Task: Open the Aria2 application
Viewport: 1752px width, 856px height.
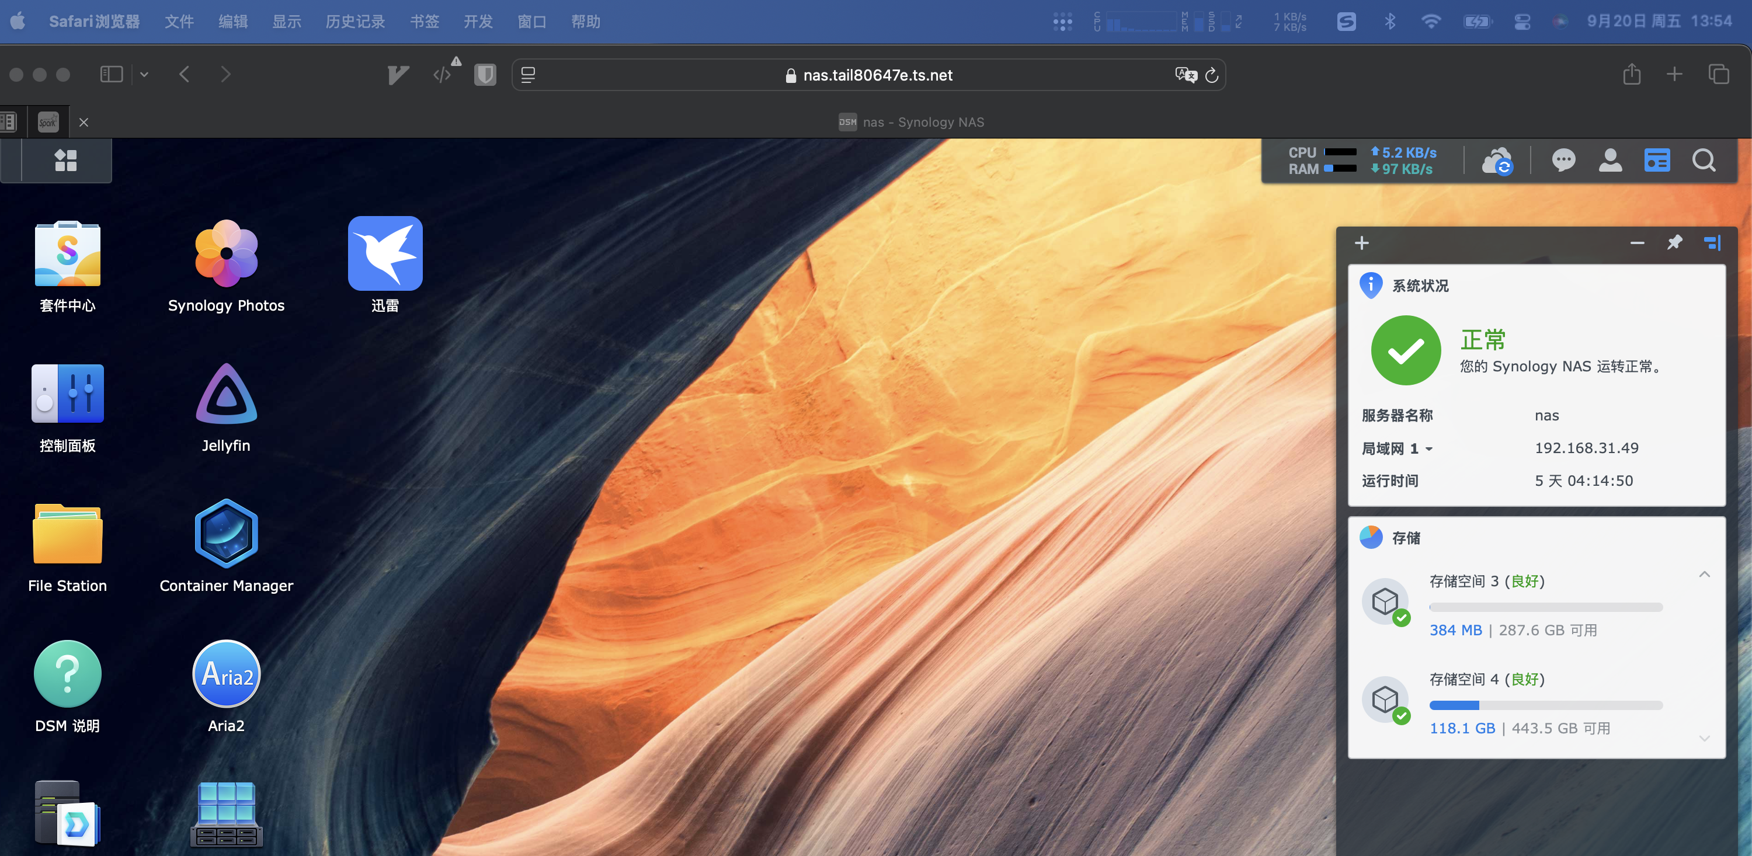Action: click(x=226, y=675)
